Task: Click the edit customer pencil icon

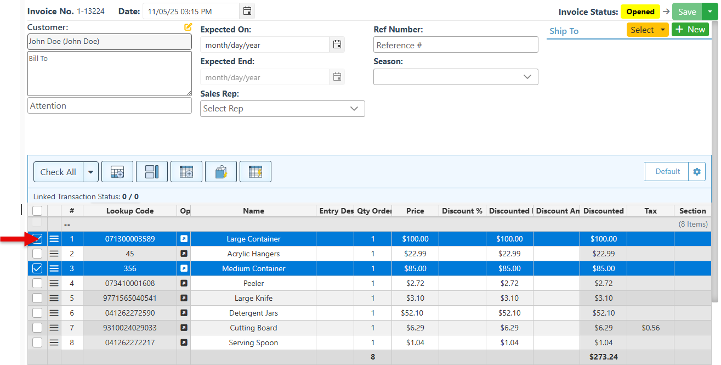Action: pos(188,27)
